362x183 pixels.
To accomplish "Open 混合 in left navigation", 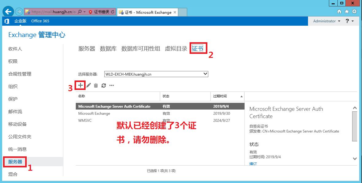I will [x=13, y=174].
